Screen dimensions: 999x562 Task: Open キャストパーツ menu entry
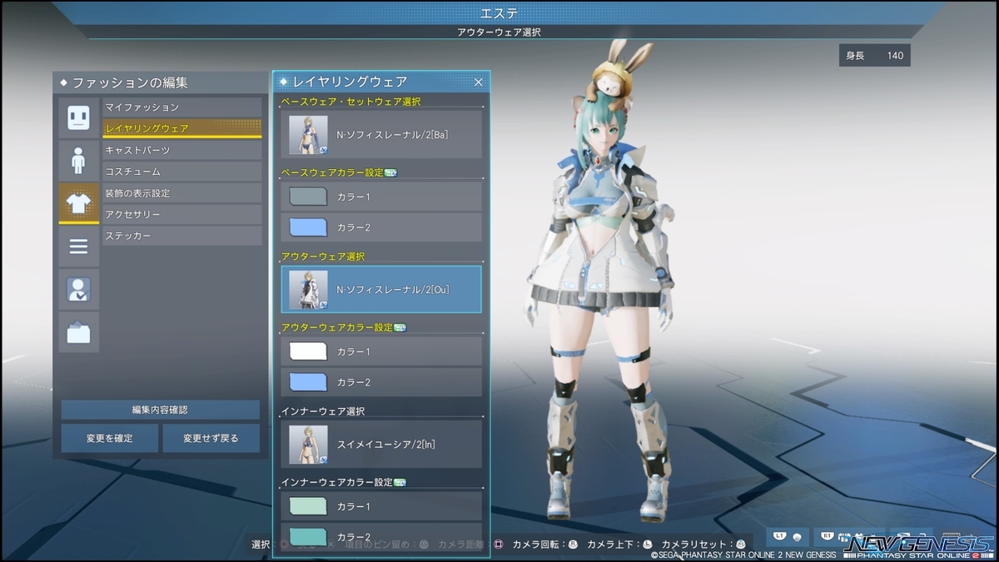click(181, 150)
